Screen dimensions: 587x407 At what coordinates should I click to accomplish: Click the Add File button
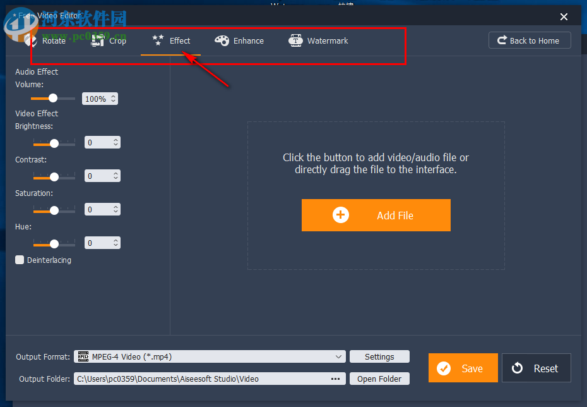pos(376,215)
